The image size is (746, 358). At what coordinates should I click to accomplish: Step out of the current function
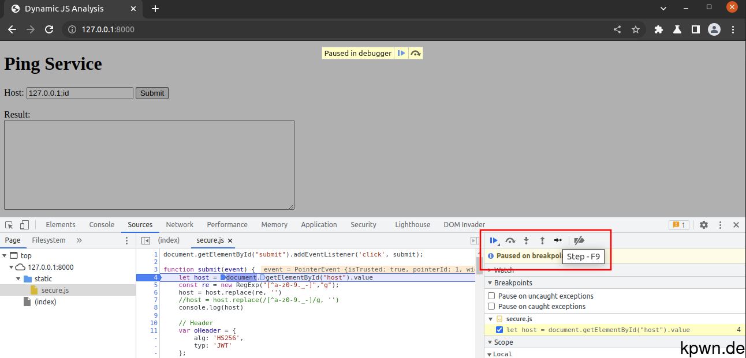click(541, 240)
